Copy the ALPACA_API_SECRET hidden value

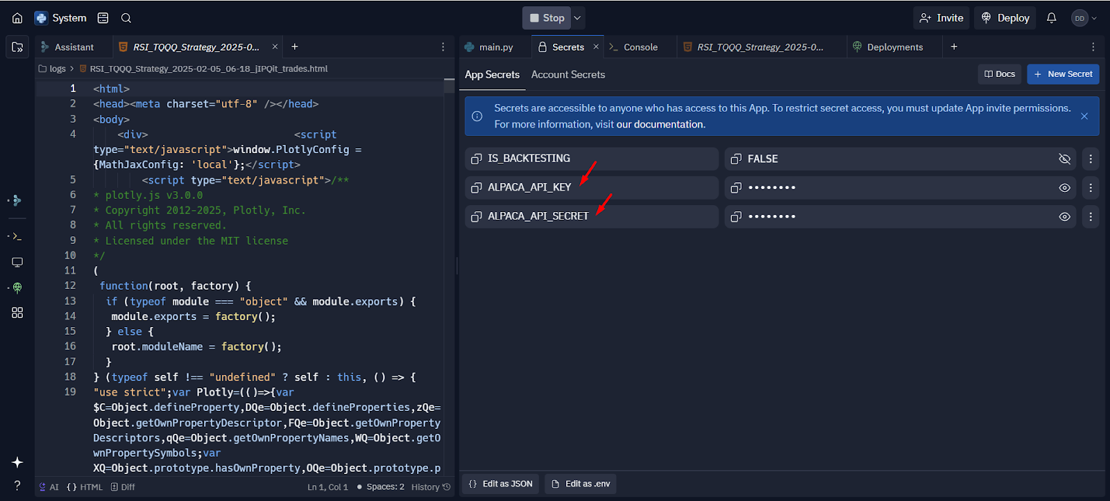coord(736,217)
